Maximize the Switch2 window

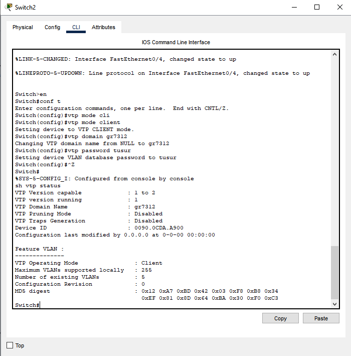(317, 7)
